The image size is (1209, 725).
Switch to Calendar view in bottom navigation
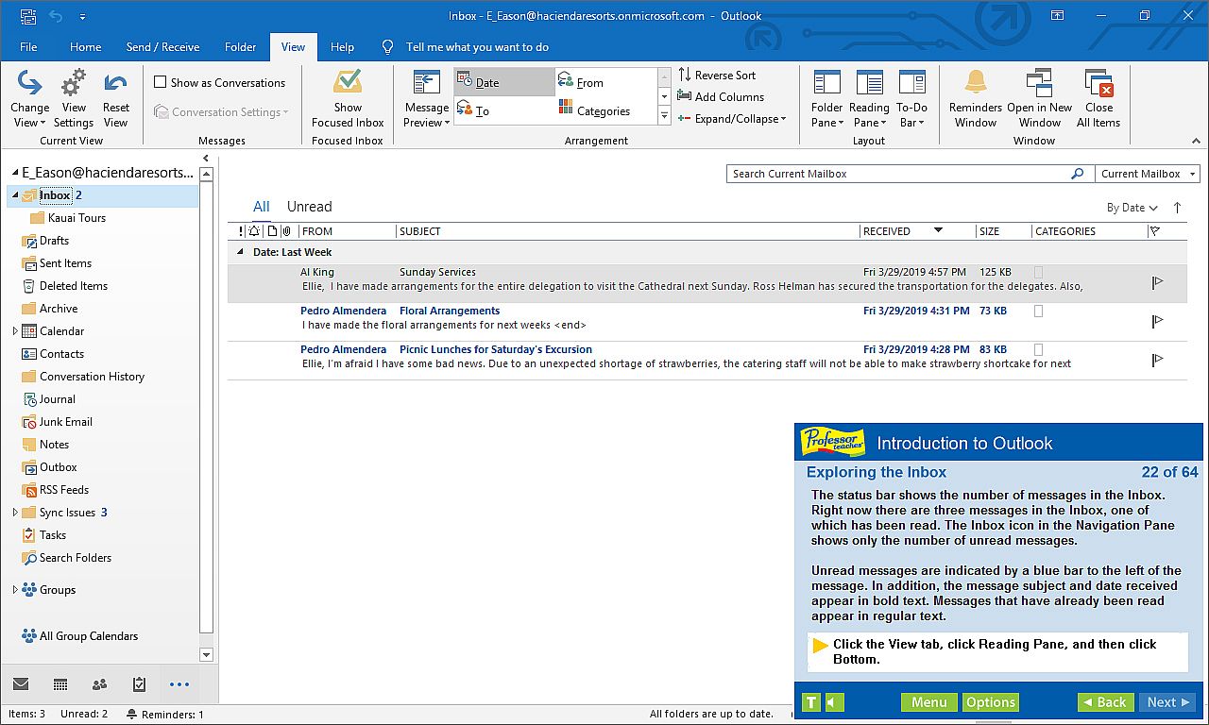(60, 684)
